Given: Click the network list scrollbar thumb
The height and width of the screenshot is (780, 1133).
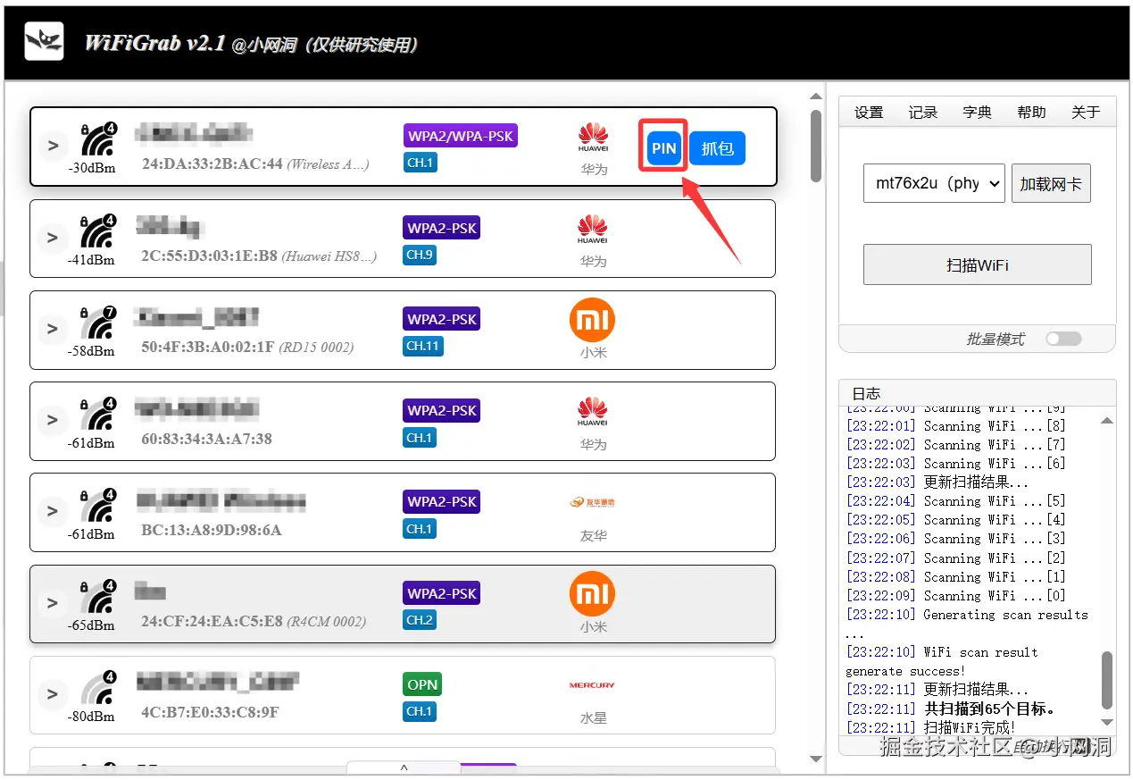Looking at the screenshot, I should [x=816, y=146].
